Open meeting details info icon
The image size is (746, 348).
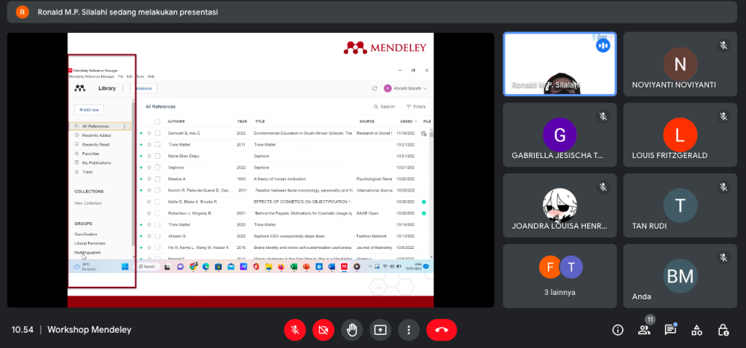[x=618, y=330]
